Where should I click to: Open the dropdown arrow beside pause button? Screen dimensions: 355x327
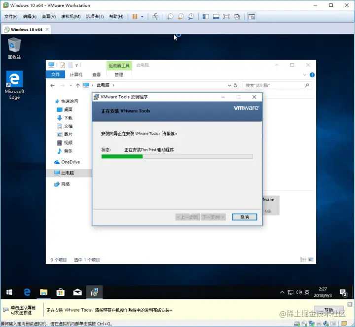142,17
